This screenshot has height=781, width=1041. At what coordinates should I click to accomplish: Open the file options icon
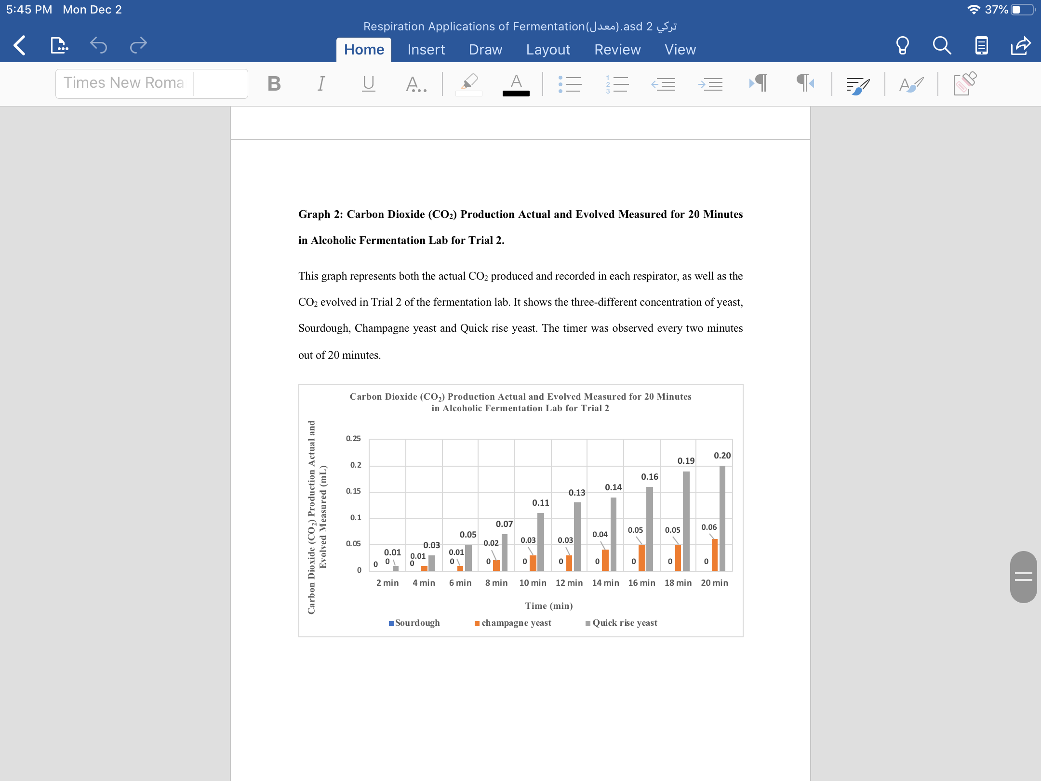tap(59, 45)
